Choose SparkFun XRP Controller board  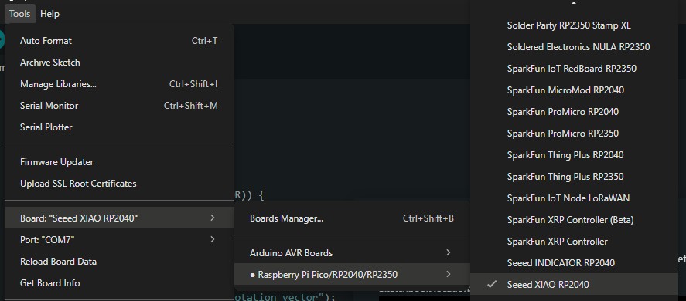coord(574,241)
